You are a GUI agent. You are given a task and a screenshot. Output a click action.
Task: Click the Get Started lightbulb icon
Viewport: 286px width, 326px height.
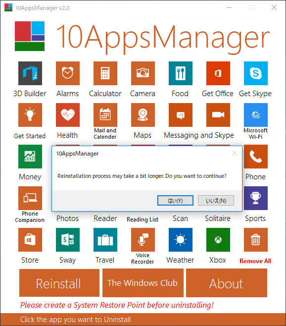pyautogui.click(x=30, y=115)
